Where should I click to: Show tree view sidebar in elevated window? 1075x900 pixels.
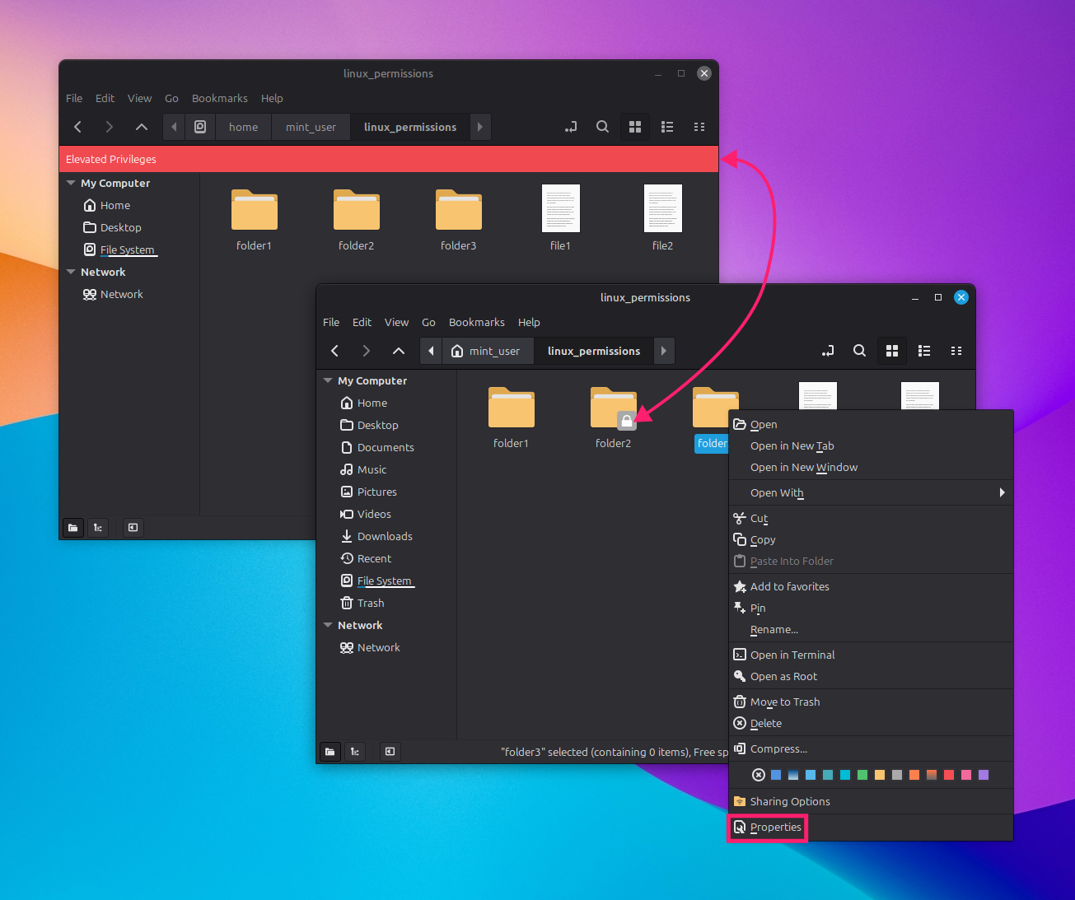coord(98,527)
